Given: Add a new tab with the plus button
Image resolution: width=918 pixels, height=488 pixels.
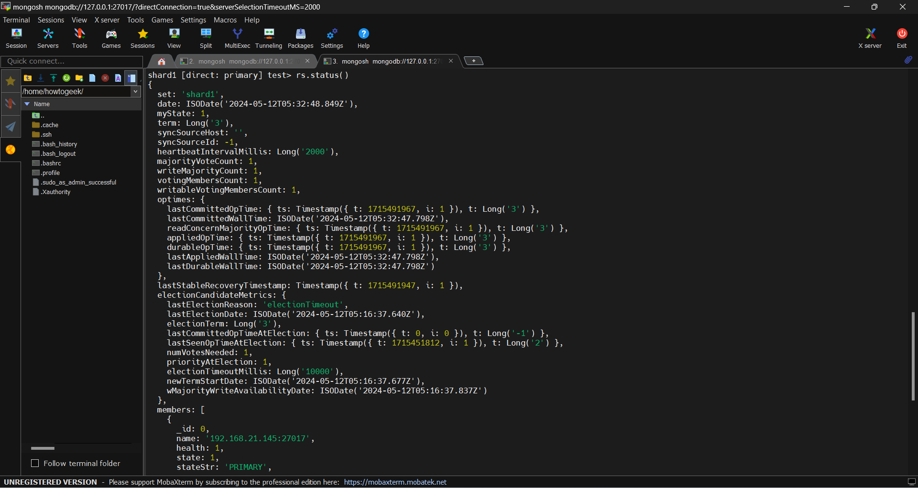Looking at the screenshot, I should pos(473,61).
